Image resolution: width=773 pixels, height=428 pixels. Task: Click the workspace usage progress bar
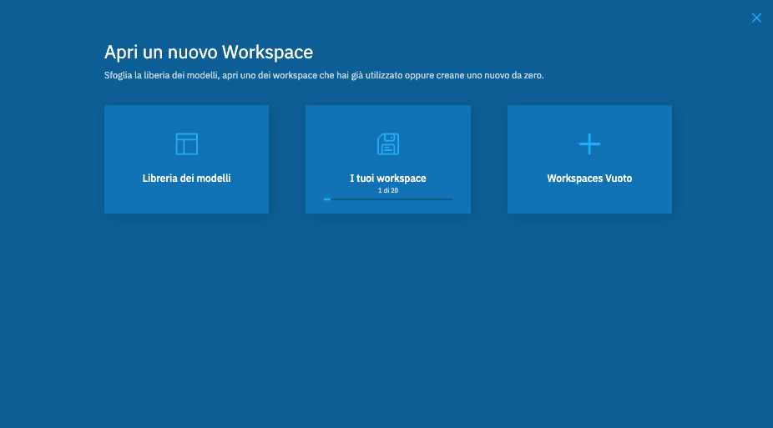point(387,199)
